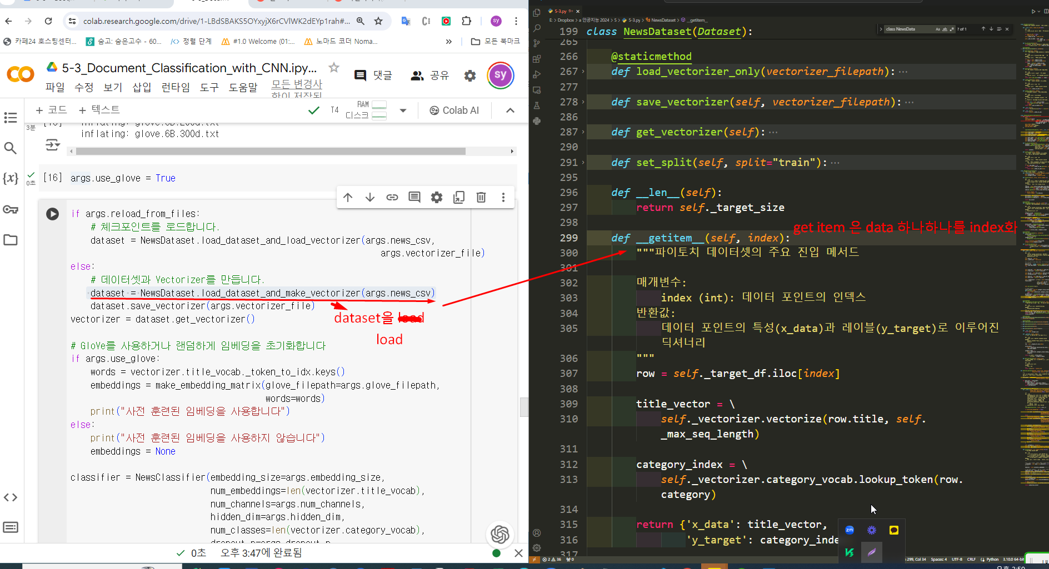Screen dimensions: 1049x569
Task: Expand the replace field in find widget
Action: (x=881, y=29)
